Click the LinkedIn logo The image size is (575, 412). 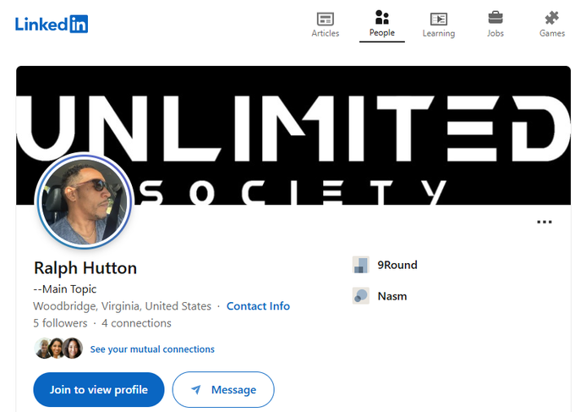click(52, 24)
